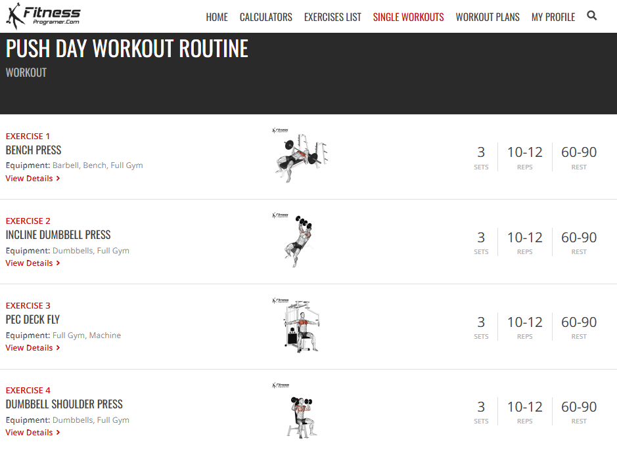617x453 pixels.
Task: View details for Dumbbell Shoulder Press
Action: 32,432
